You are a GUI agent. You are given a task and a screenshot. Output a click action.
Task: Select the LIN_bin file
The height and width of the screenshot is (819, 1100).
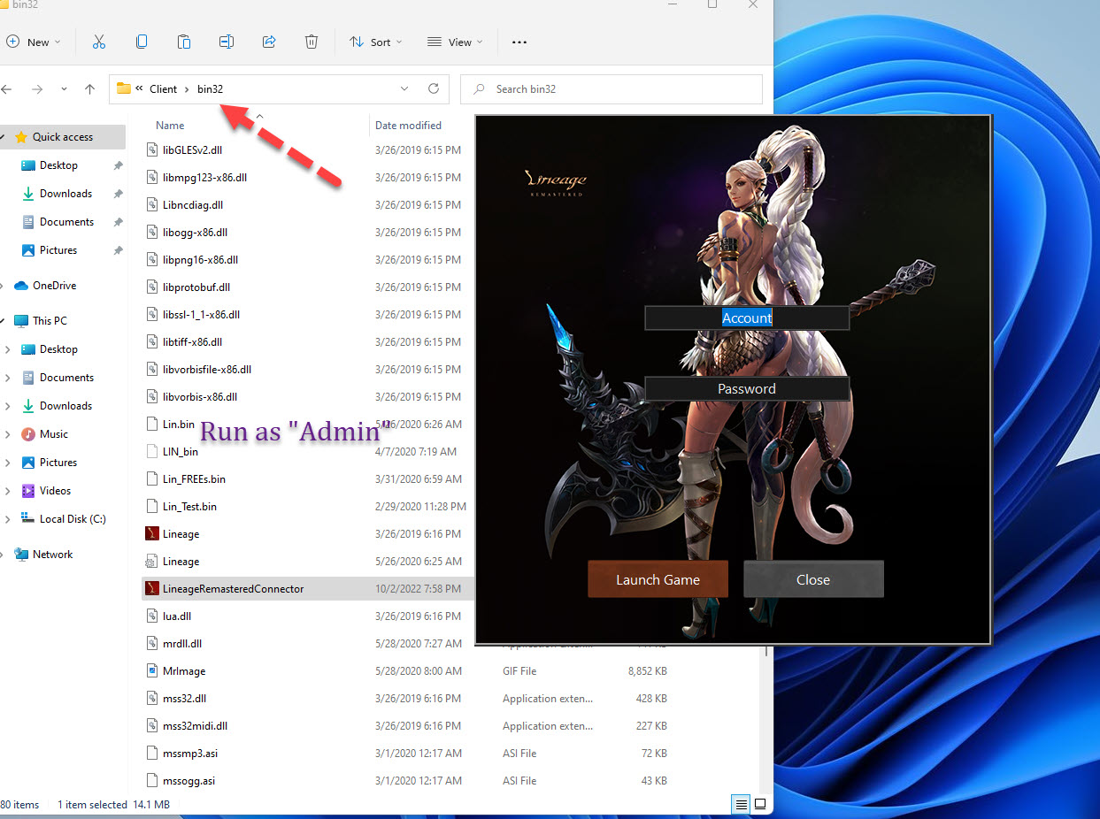coord(181,452)
